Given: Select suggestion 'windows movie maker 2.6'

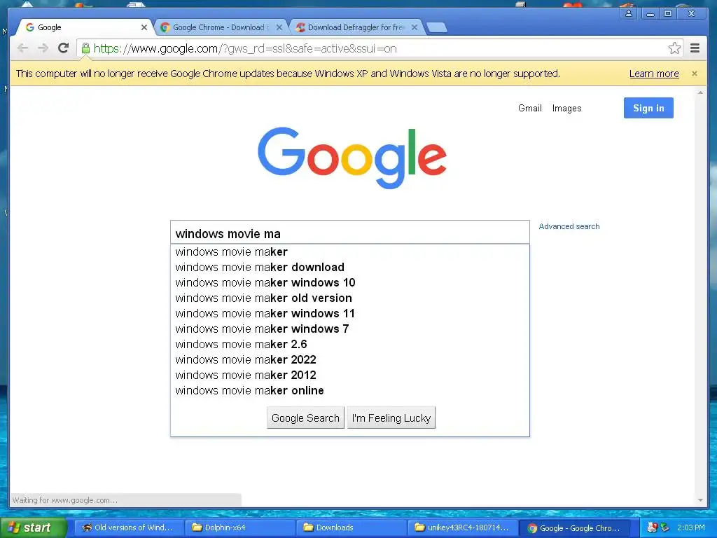Looking at the screenshot, I should 350,345.
